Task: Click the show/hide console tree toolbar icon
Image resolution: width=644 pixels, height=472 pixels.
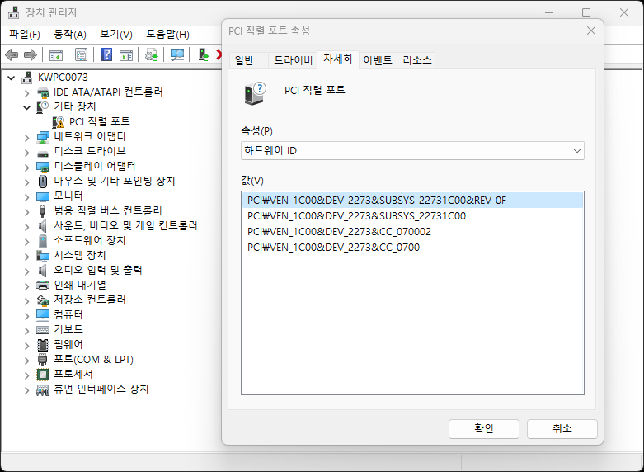Action: (x=56, y=54)
